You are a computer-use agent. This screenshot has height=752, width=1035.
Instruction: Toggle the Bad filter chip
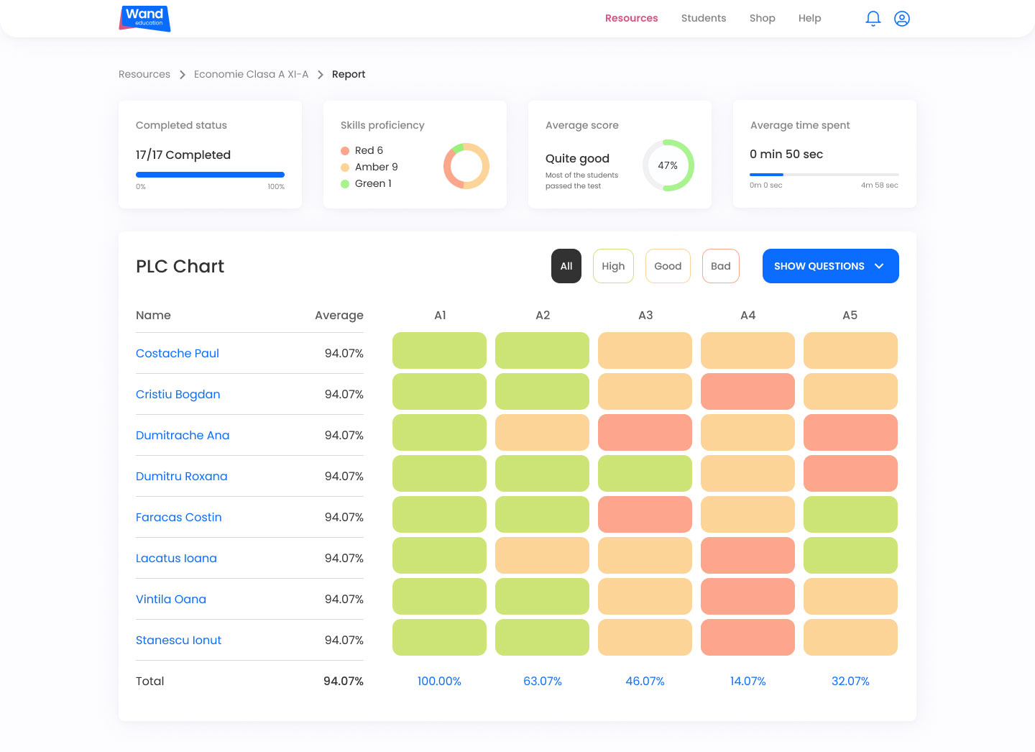pos(720,266)
